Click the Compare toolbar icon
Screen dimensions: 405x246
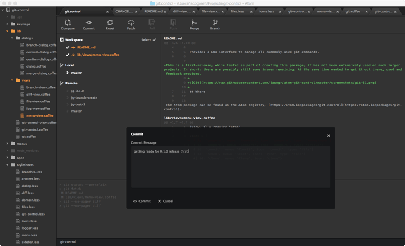pos(67,23)
